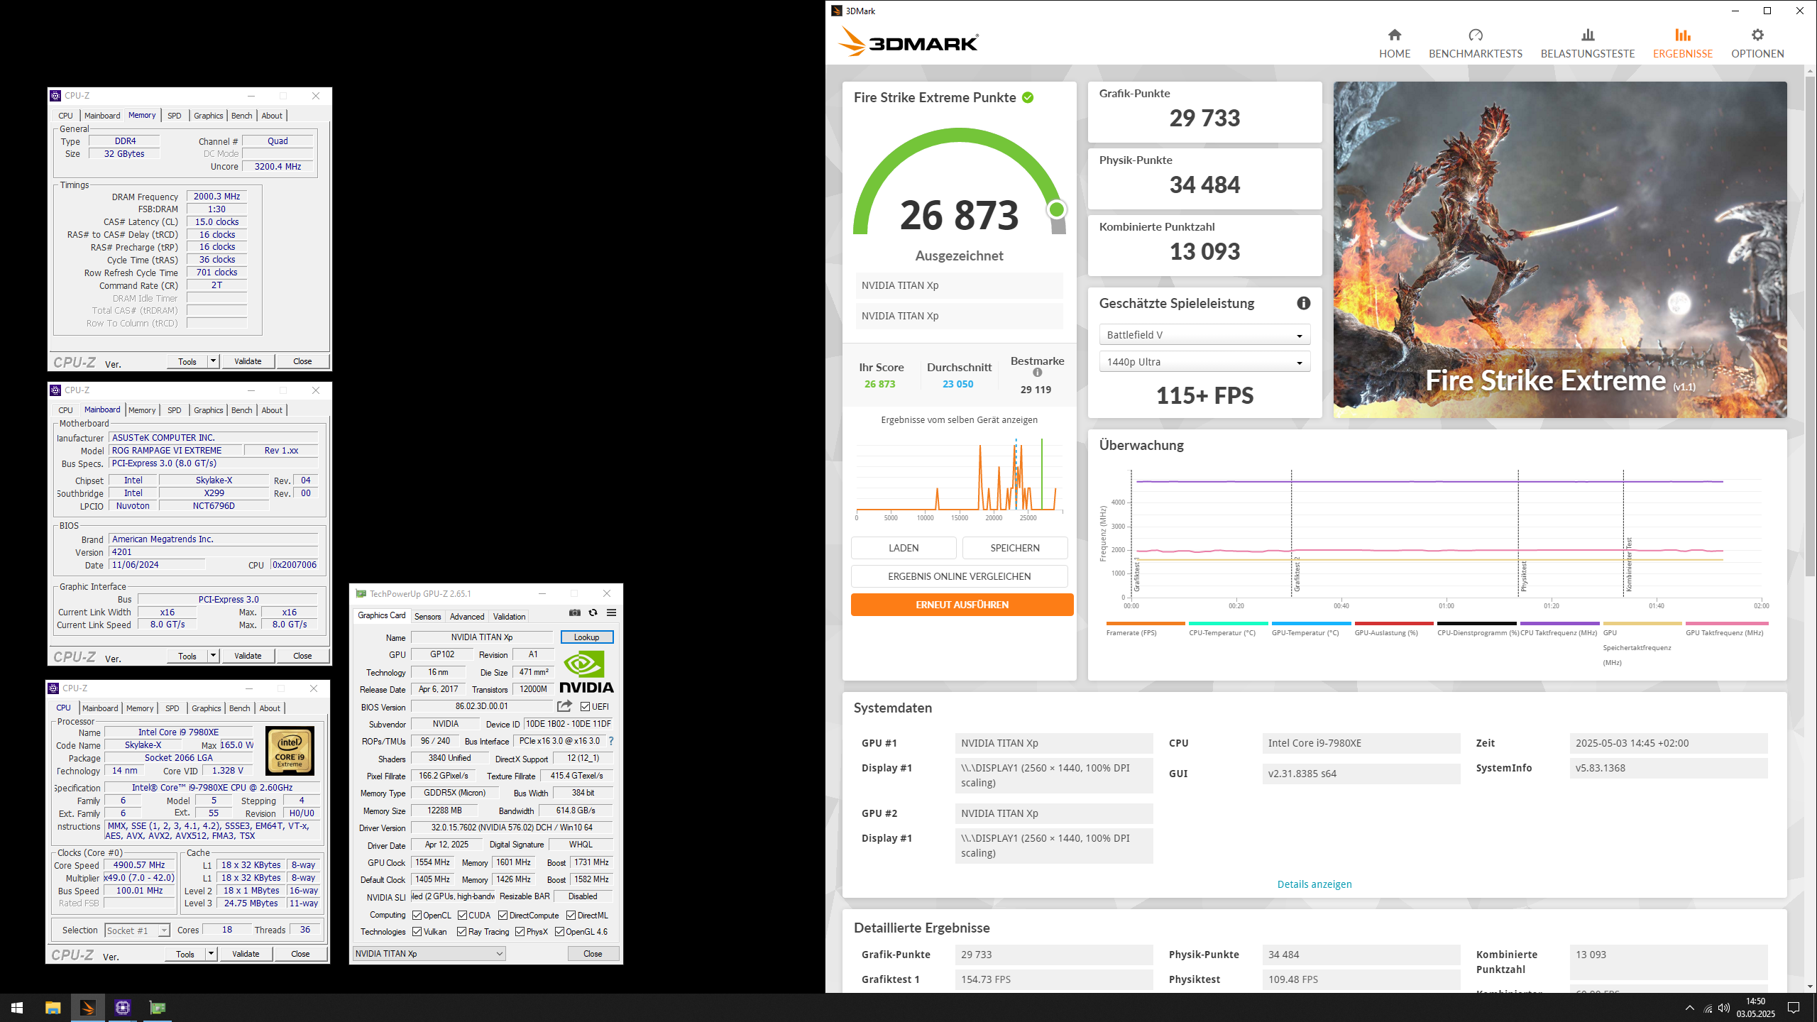Screen dimensions: 1817x1022
Task: Click the 3DMark logo
Action: tap(909, 41)
